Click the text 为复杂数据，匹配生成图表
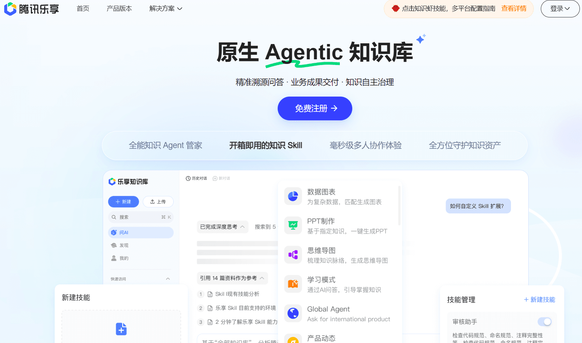Image resolution: width=582 pixels, height=343 pixels. 344,202
